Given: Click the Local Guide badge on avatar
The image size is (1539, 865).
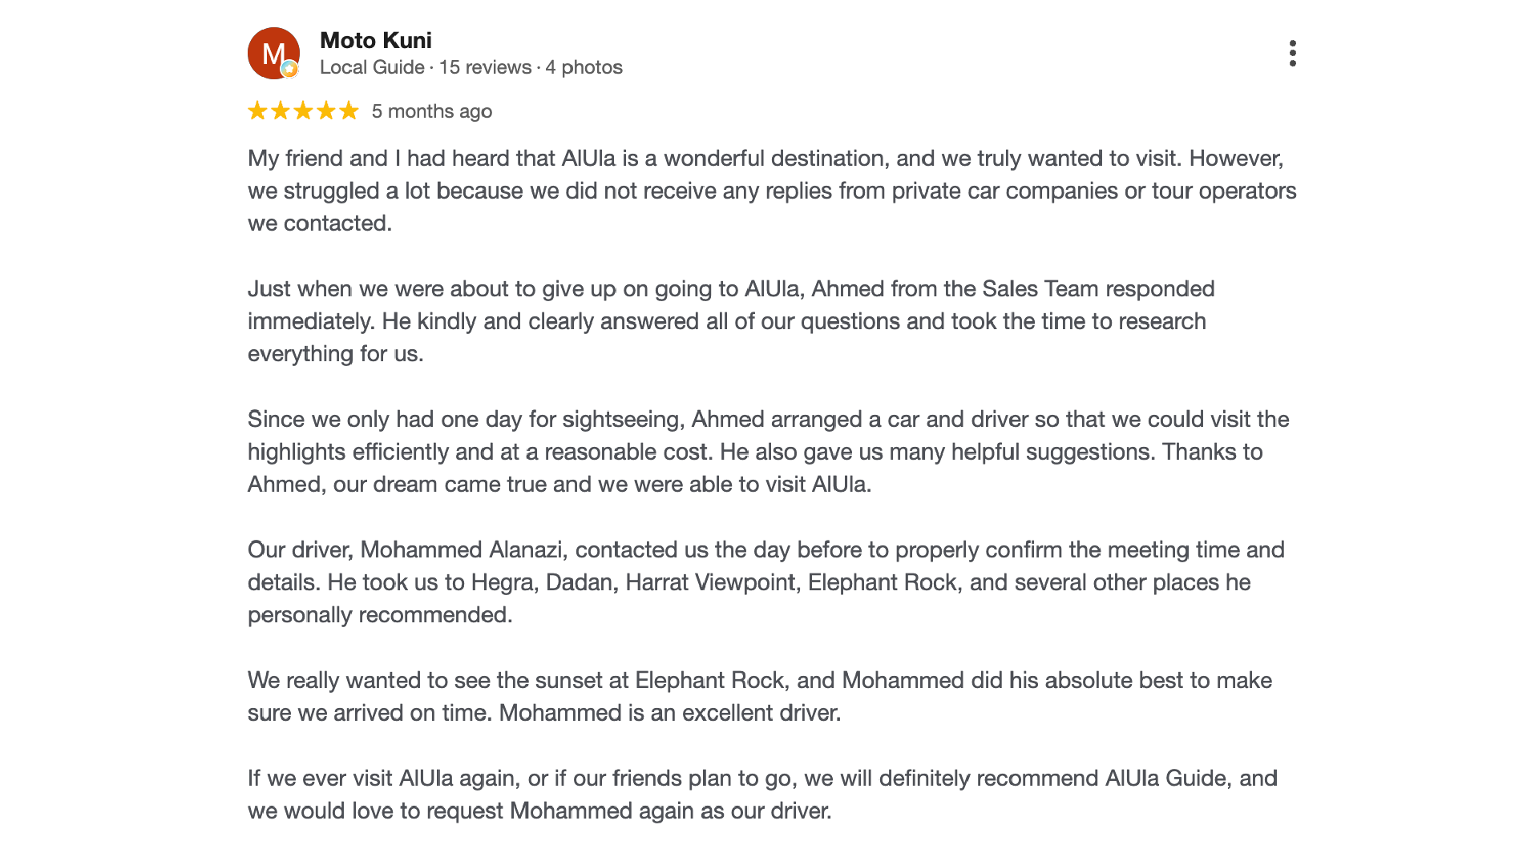Looking at the screenshot, I should pos(290,70).
